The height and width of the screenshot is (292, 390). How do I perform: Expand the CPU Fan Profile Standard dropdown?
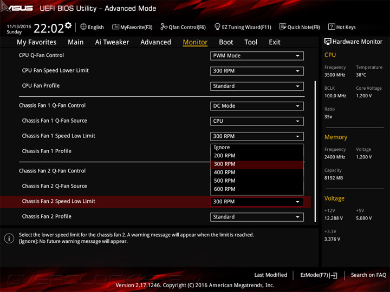pyautogui.click(x=257, y=86)
